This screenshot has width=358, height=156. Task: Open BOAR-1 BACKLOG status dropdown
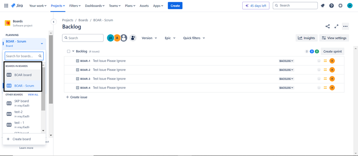click(286, 61)
